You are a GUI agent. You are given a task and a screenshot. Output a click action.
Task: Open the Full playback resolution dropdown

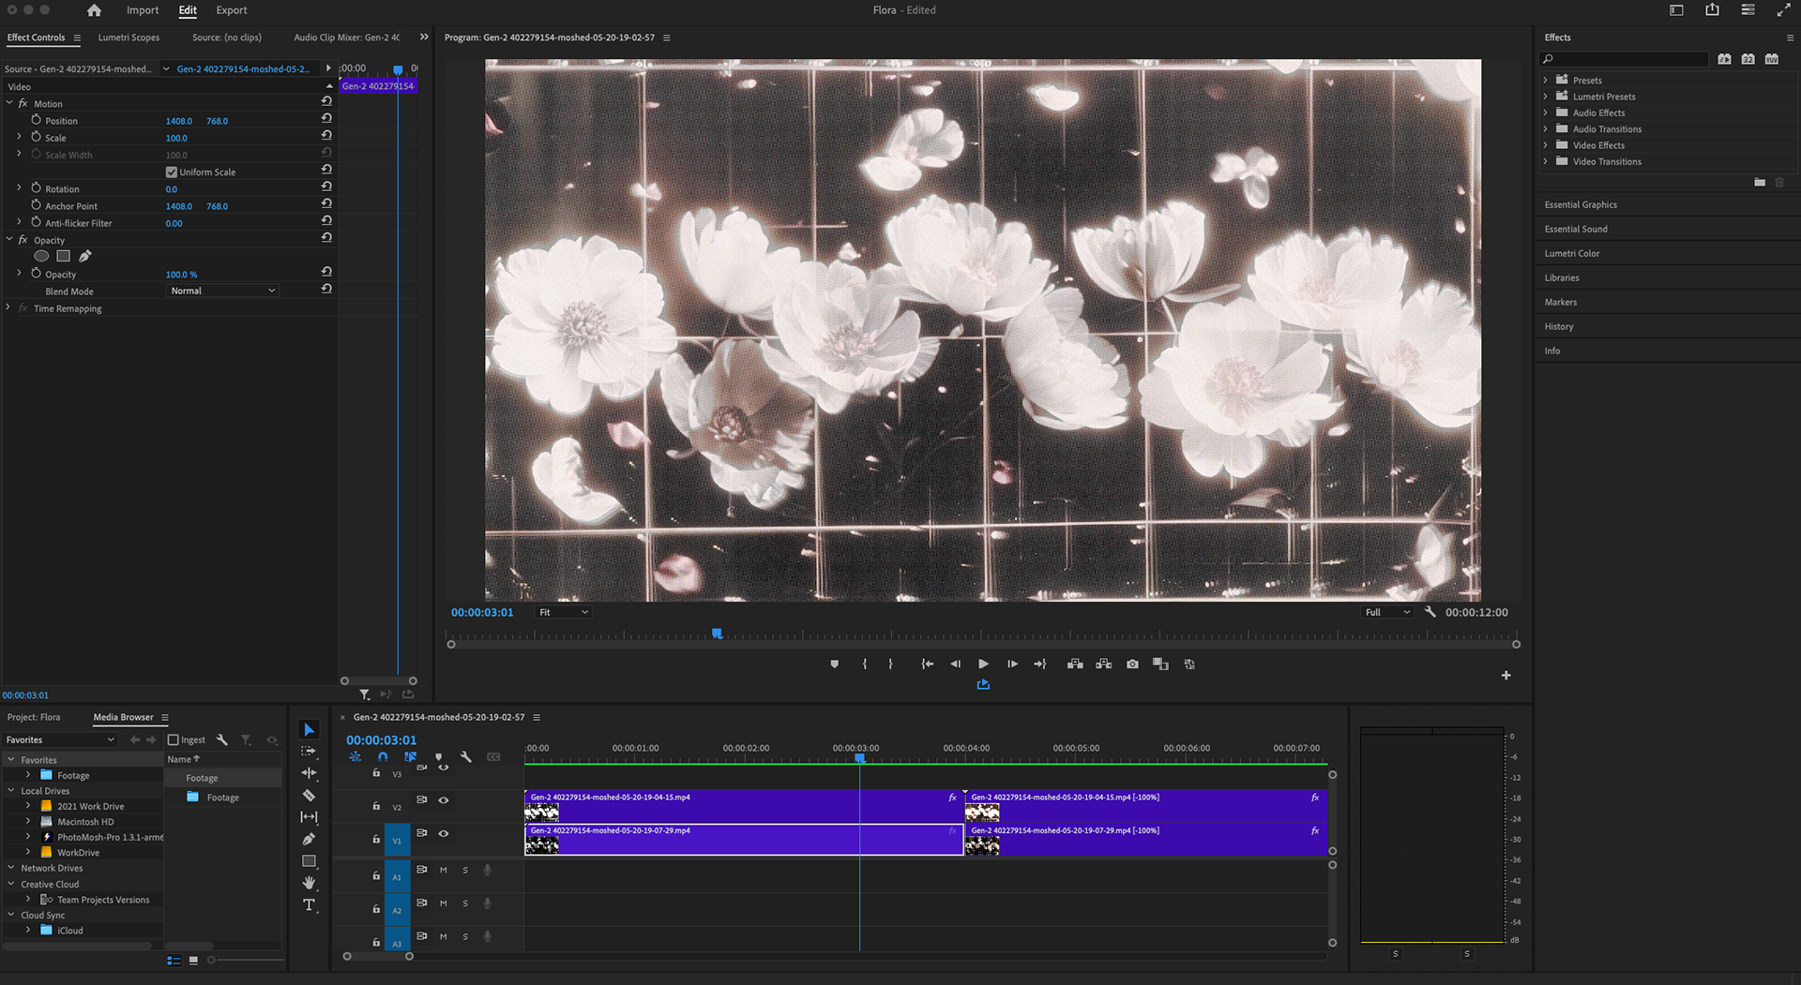point(1387,612)
